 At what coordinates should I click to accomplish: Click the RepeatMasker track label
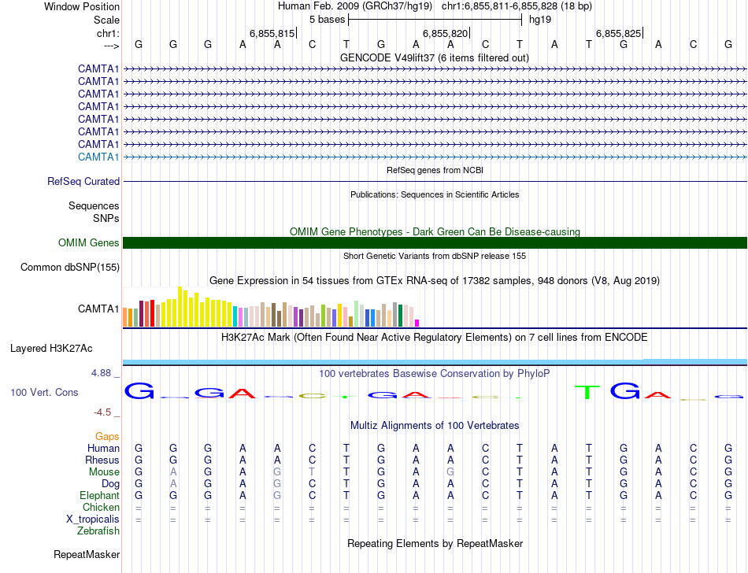click(x=87, y=554)
